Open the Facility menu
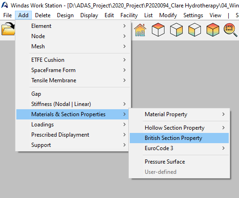239x198 pixels. point(129,15)
